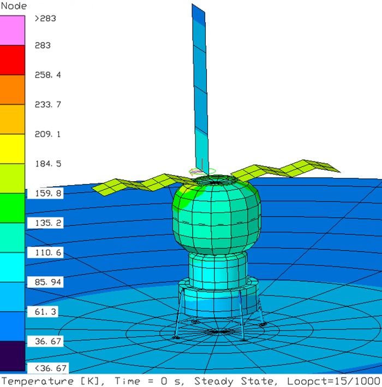Select the teal 135.2 legend band
The image size is (382, 387).
point(13,237)
